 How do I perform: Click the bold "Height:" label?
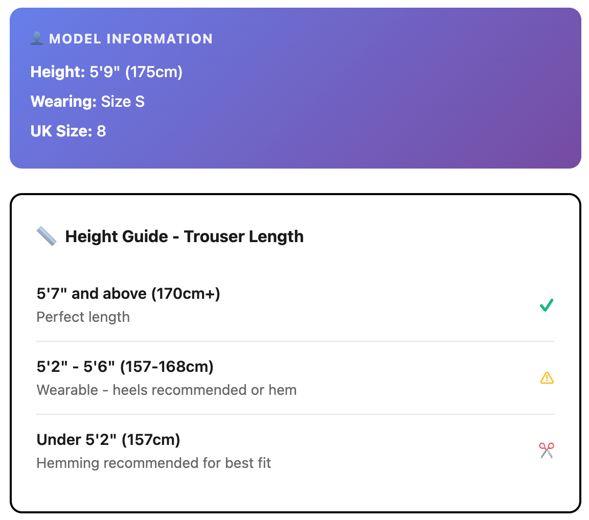(x=58, y=72)
